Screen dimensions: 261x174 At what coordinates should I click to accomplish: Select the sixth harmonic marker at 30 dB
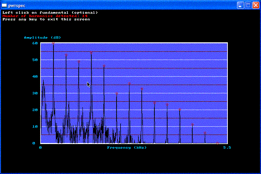pos(117,94)
